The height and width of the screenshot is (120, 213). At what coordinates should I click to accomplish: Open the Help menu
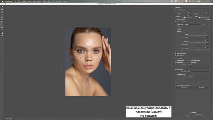tap(64, 1)
